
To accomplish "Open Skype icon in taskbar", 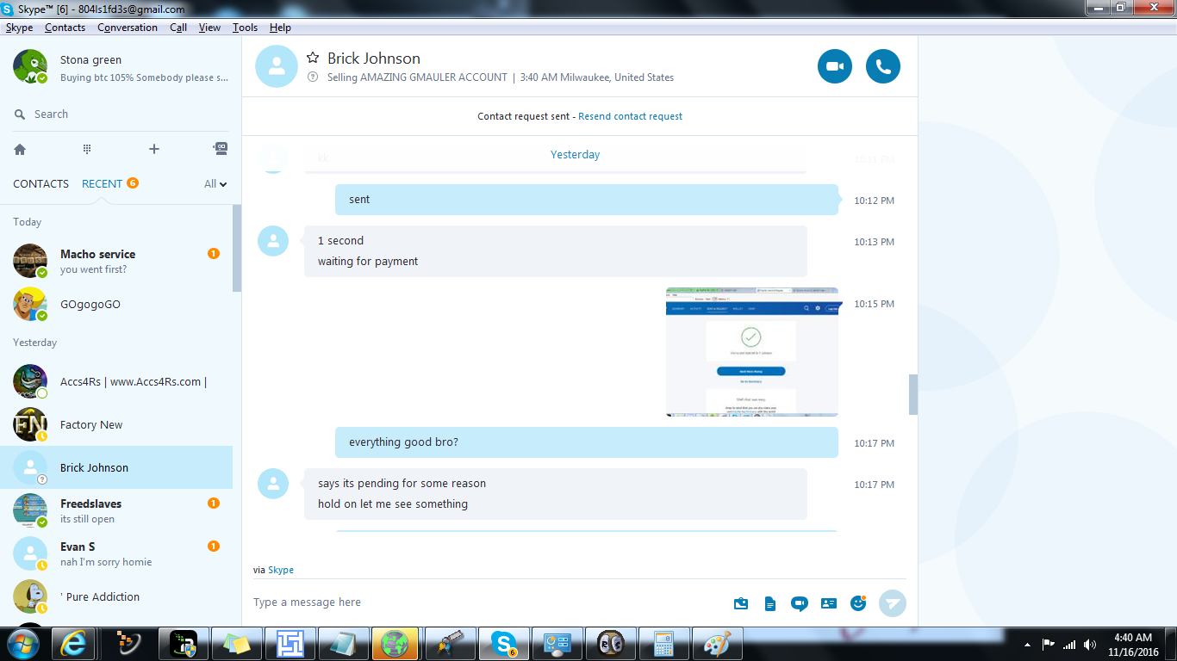I will pyautogui.click(x=504, y=644).
